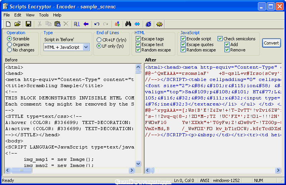Click 'ANSI' status bar entry
This screenshot has height=185, width=286.
pos(205,180)
